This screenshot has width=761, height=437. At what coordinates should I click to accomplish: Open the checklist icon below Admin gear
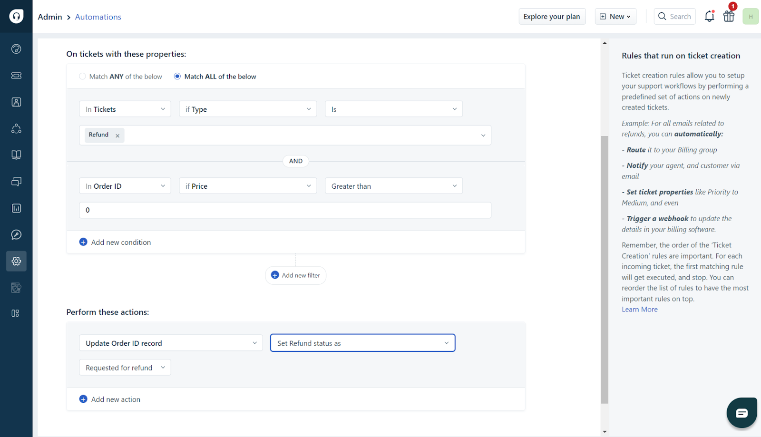(x=16, y=288)
